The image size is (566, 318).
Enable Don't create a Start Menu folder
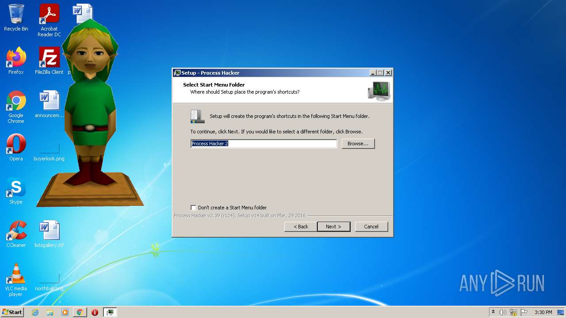pyautogui.click(x=193, y=208)
